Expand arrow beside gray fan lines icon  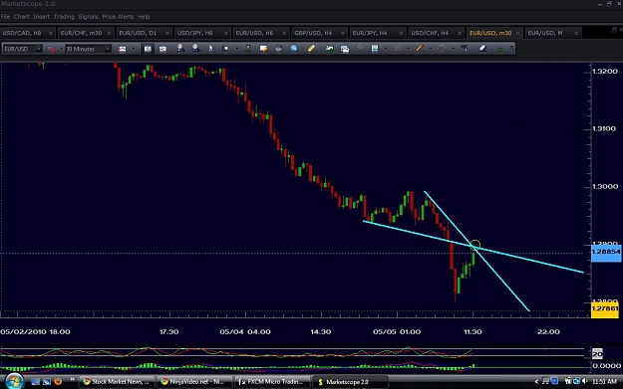point(408,49)
